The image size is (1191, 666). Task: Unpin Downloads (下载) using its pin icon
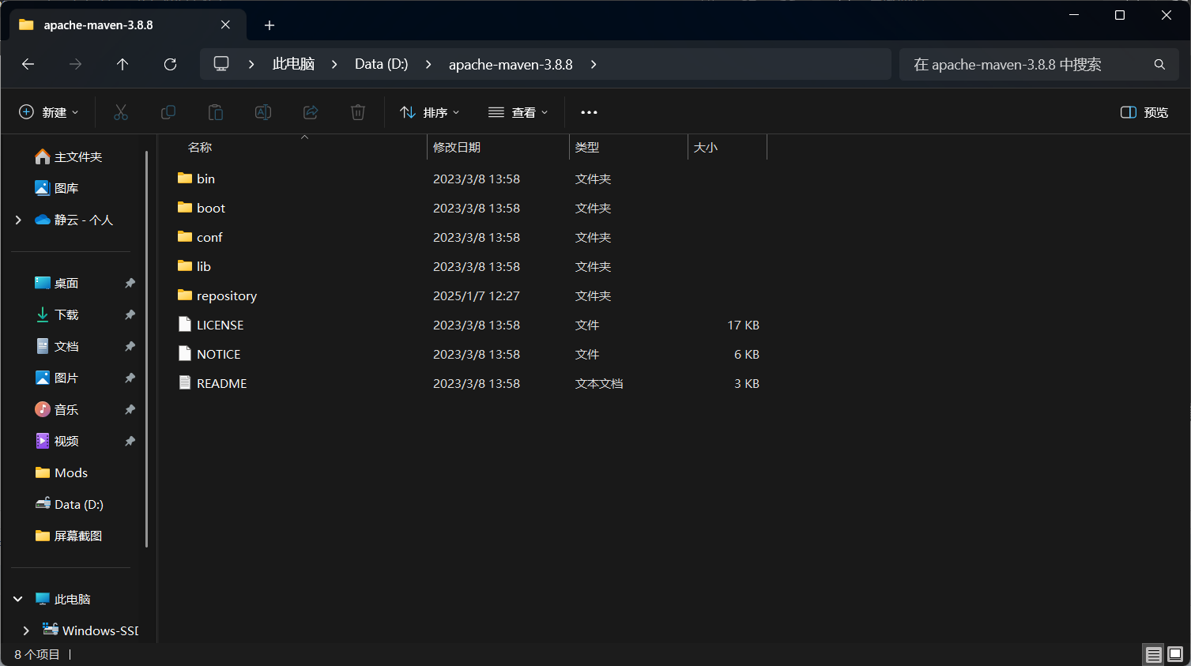tap(130, 314)
